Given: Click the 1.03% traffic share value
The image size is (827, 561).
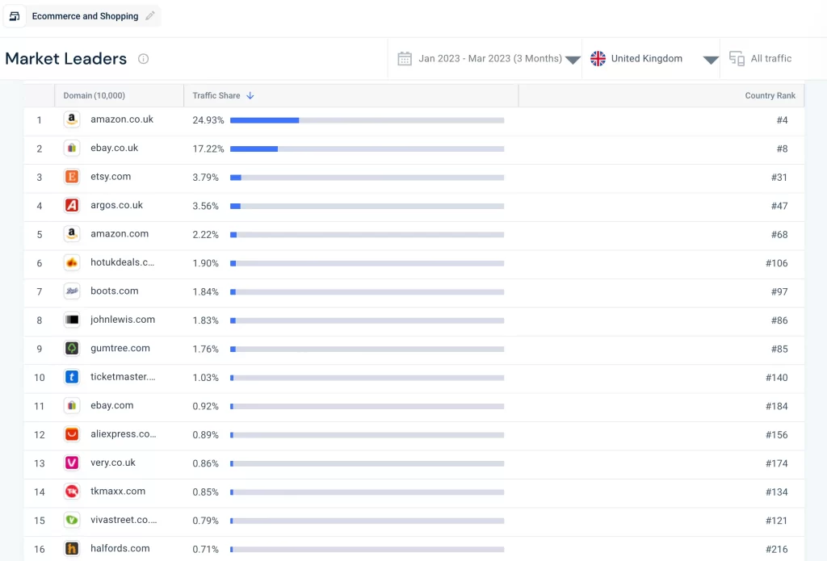Looking at the screenshot, I should (206, 378).
